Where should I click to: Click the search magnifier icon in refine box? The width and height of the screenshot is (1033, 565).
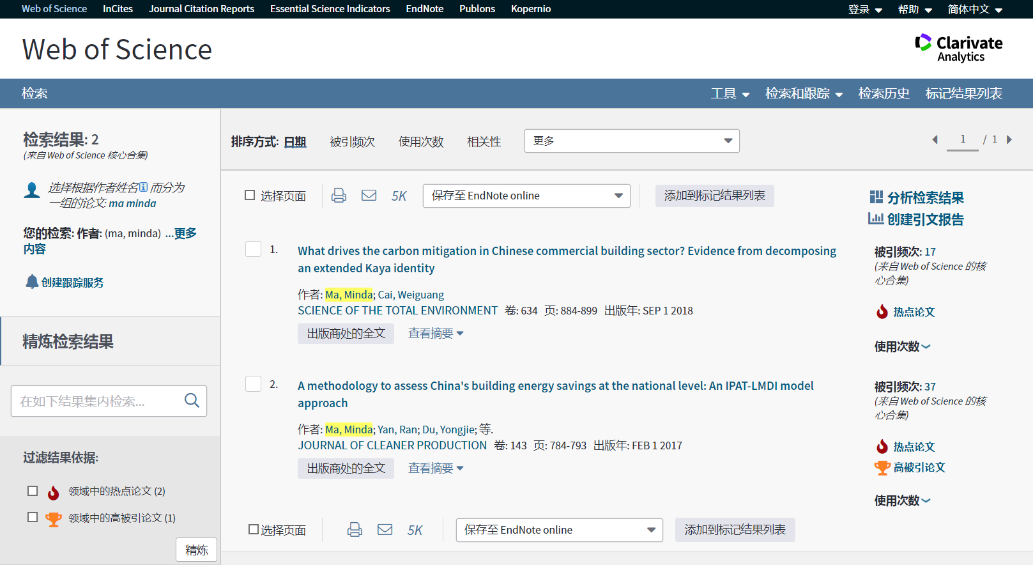(x=192, y=401)
